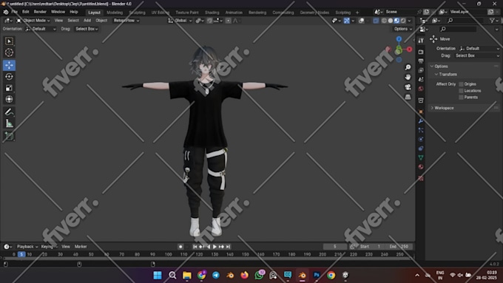Image resolution: width=503 pixels, height=283 pixels.
Task: Open the Scene properties tab
Action: 421,79
